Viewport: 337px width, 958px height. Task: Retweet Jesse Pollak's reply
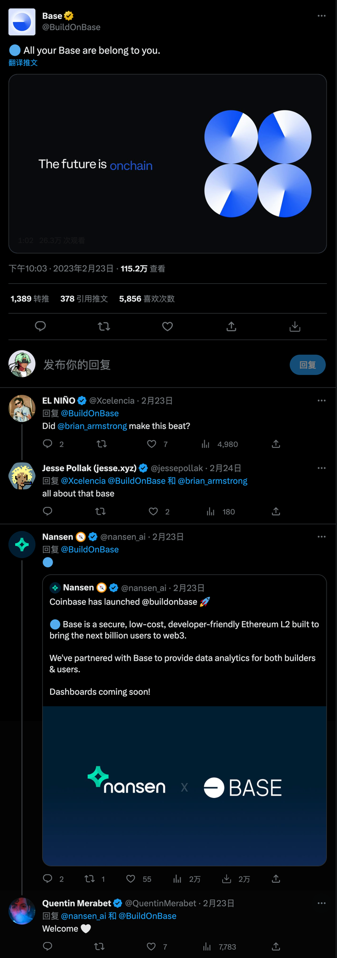tap(100, 511)
